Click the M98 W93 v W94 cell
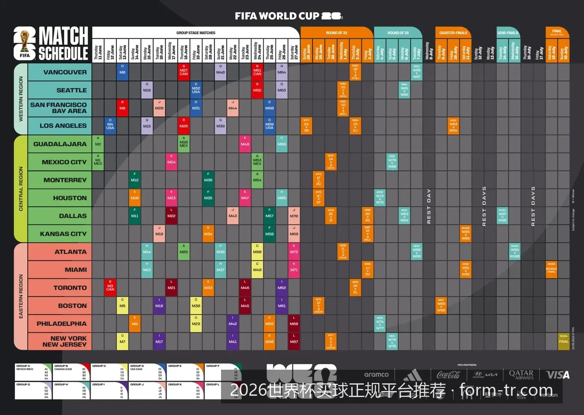 pyautogui.click(x=454, y=126)
